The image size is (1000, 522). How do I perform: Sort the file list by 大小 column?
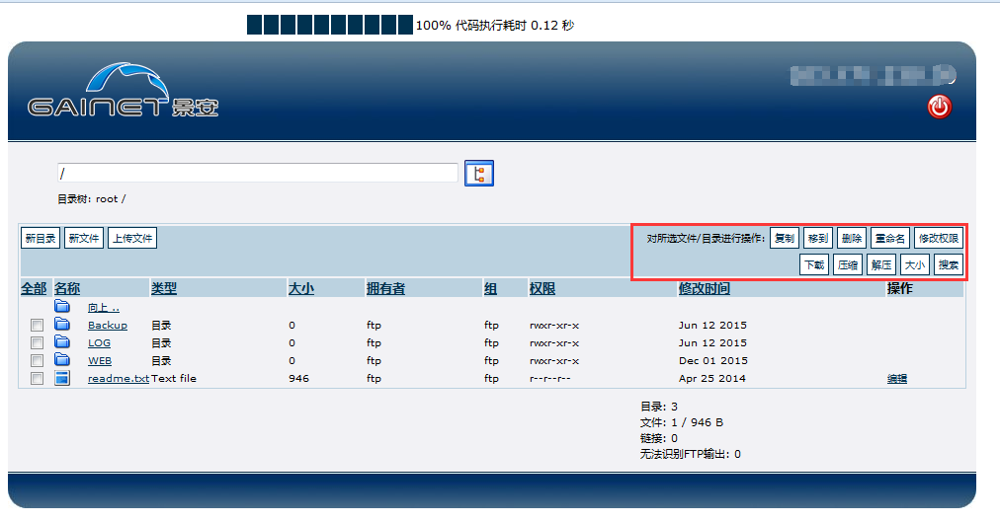(x=300, y=288)
